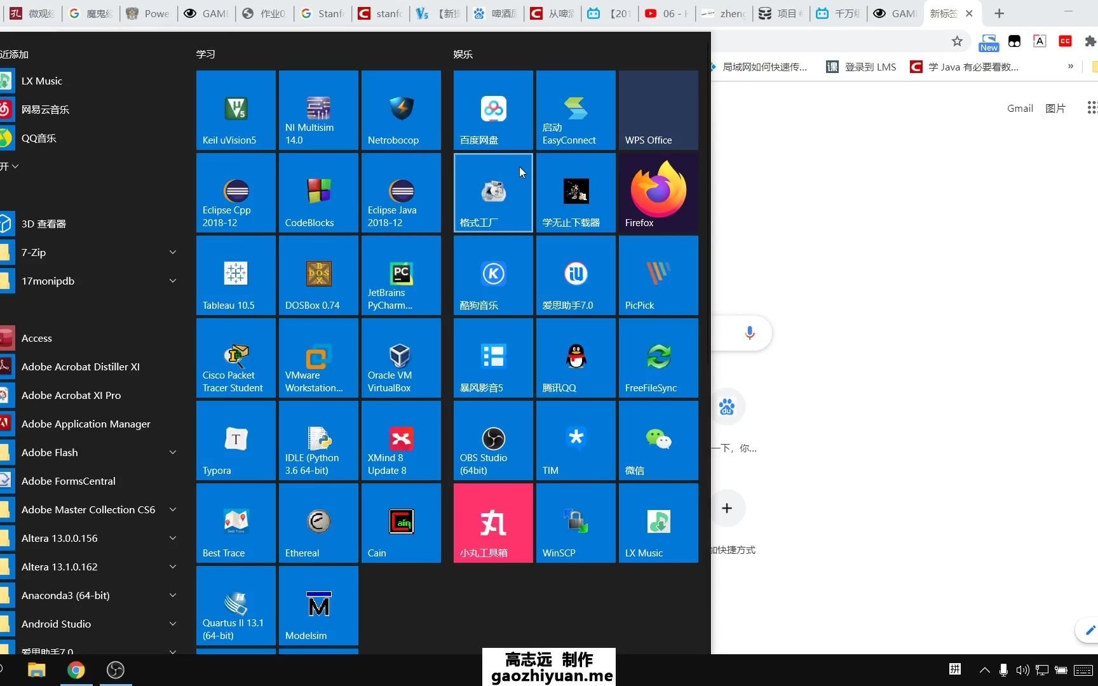Switch to the Stanf Google tab
Screen dimensions: 1098x686
(323, 13)
